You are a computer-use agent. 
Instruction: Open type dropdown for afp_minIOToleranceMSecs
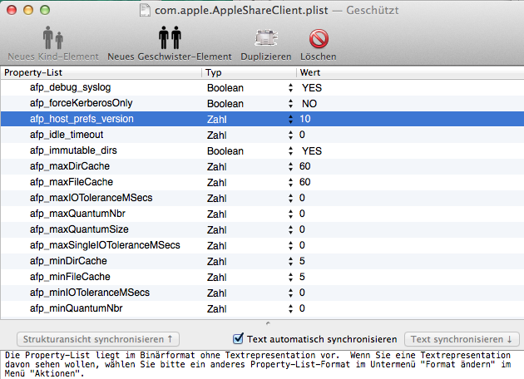(290, 293)
